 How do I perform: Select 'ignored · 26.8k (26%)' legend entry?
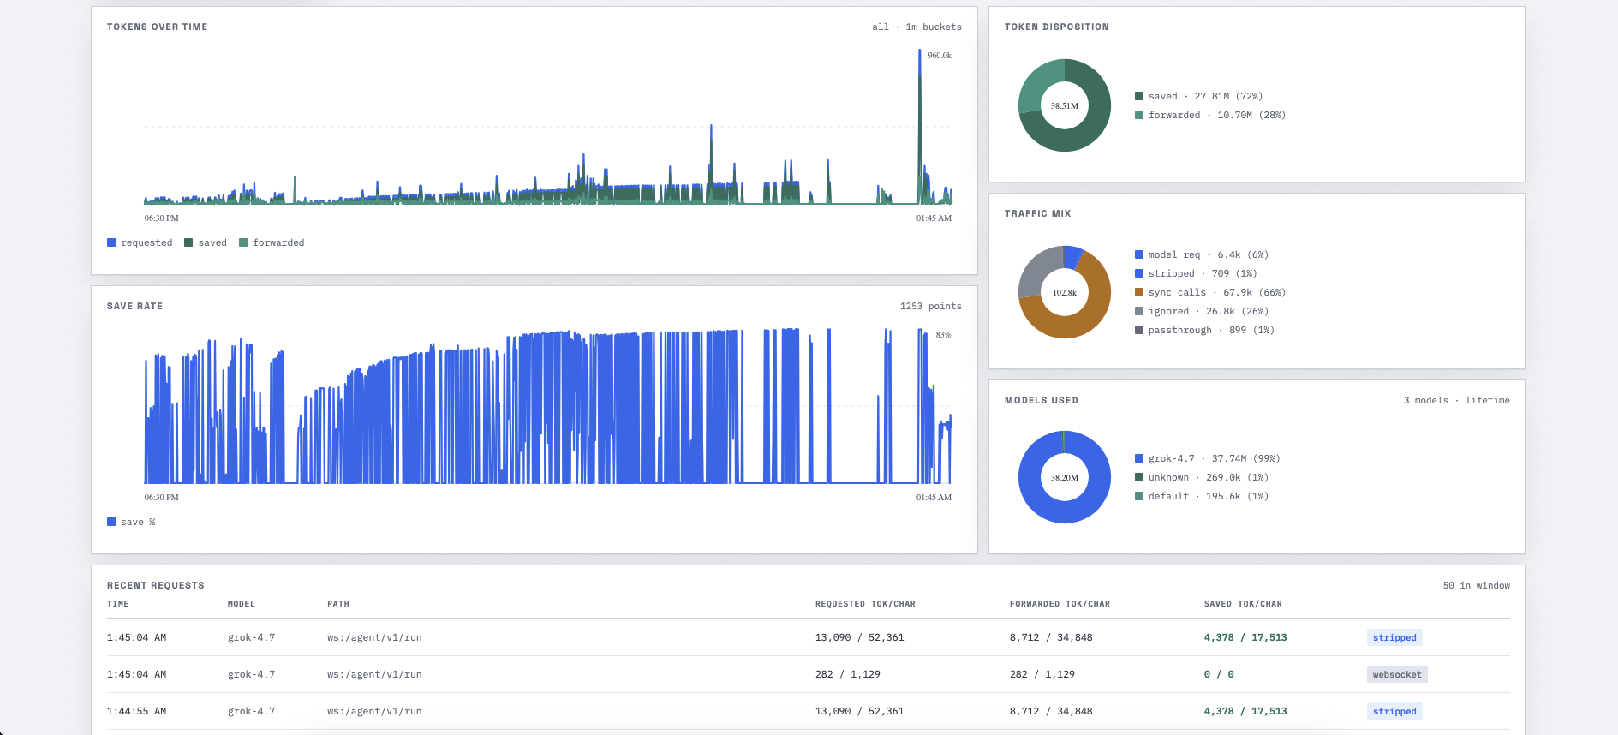(x=1202, y=311)
